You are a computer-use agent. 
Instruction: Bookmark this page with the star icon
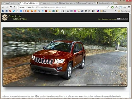tap(108, 7)
